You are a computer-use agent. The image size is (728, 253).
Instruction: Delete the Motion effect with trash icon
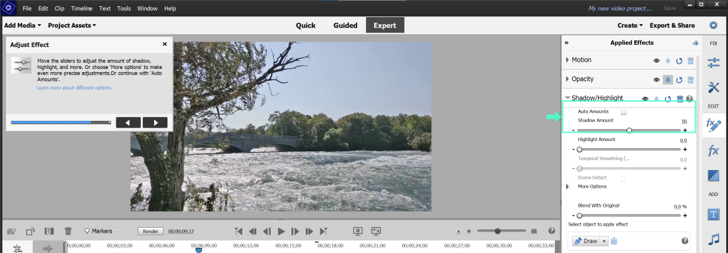tap(691, 61)
